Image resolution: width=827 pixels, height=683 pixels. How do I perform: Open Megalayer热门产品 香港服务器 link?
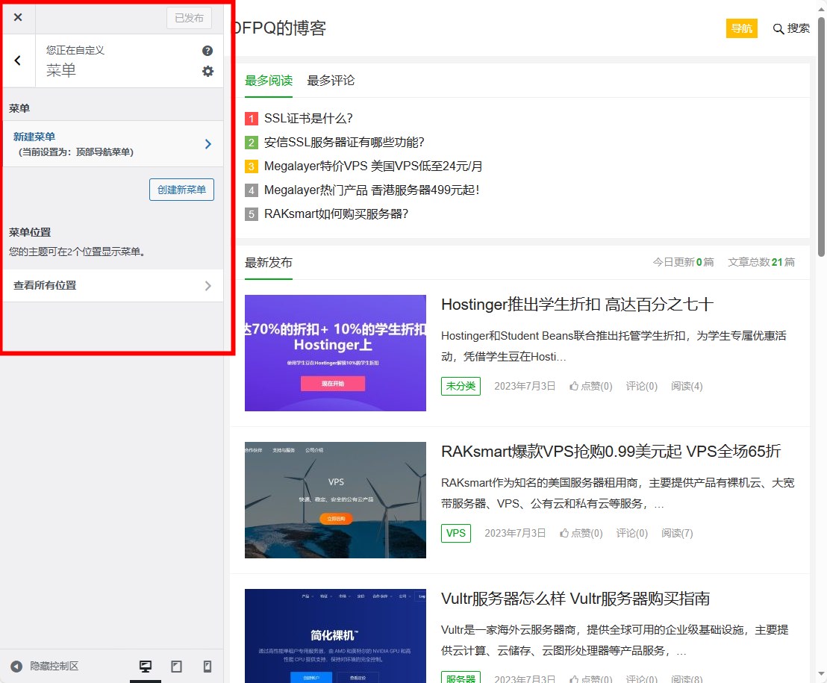[371, 190]
